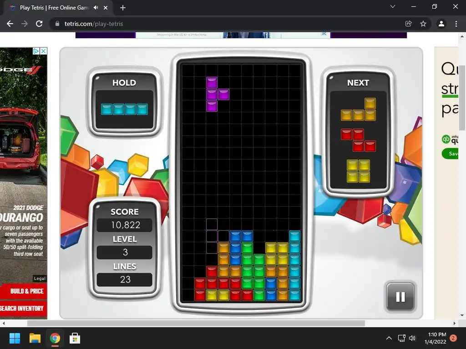Show hidden system tray icons

coord(389,338)
